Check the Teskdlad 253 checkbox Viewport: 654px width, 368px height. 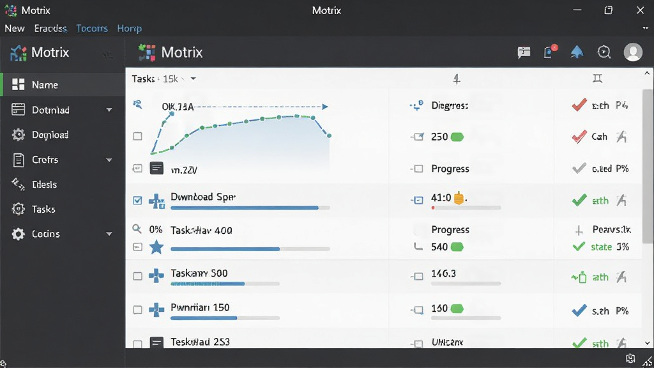point(137,344)
